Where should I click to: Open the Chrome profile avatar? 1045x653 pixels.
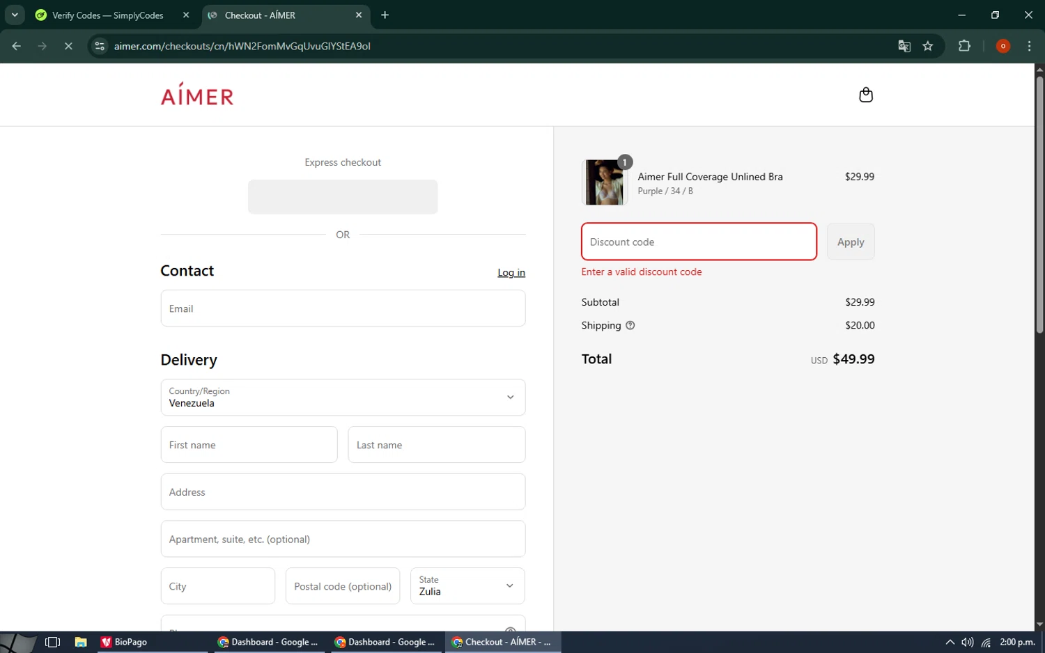1003,46
